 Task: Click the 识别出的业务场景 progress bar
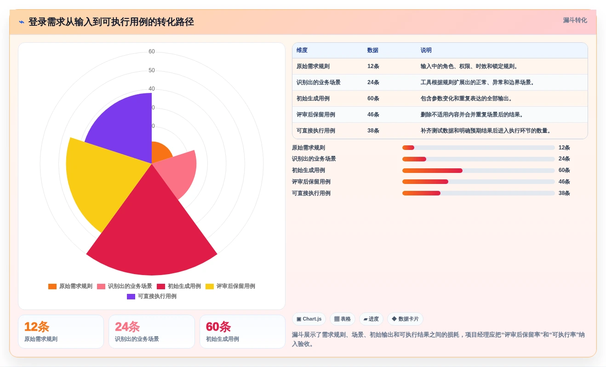pos(479,159)
